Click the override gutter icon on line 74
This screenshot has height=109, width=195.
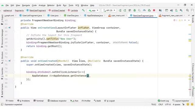9,61
